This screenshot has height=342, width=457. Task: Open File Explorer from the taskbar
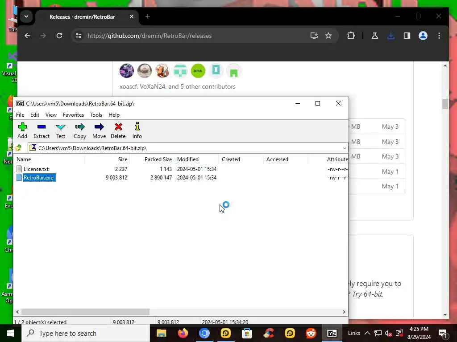click(161, 333)
